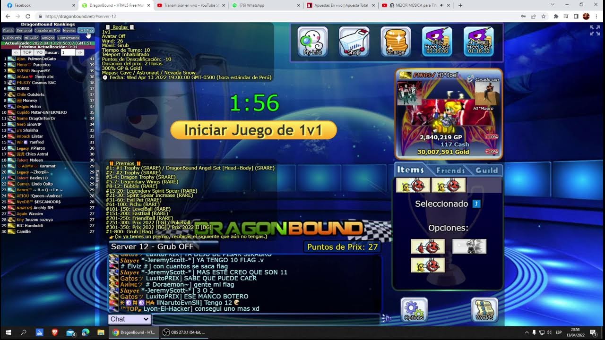The height and width of the screenshot is (340, 605).
Task: Switch to the Friends tab
Action: coord(450,170)
